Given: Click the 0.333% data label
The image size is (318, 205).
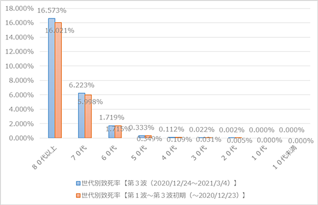Looking at the screenshot, I should point(142,128).
